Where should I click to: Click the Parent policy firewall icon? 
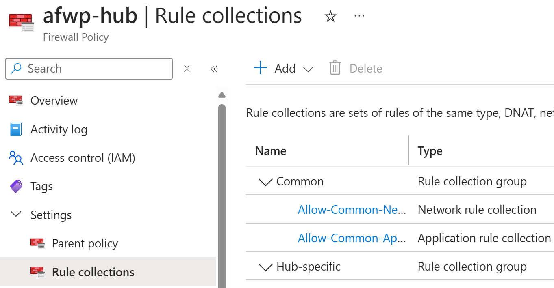[37, 243]
